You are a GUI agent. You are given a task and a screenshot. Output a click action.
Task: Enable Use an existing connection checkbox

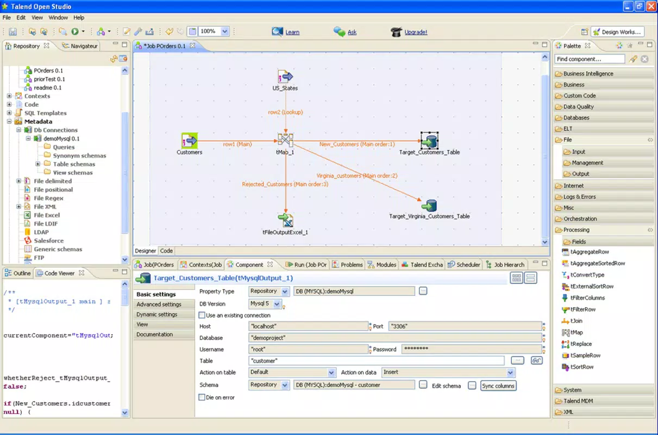202,315
